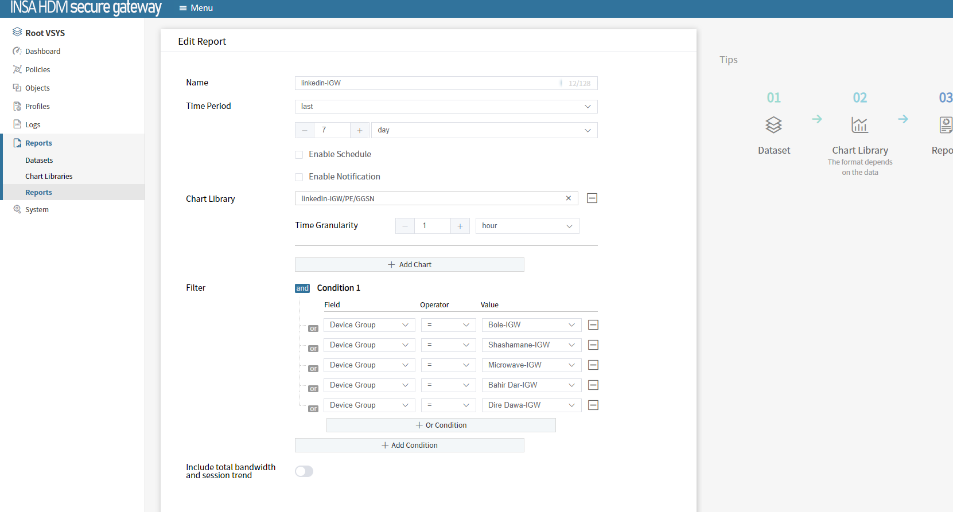Toggle Include total bandwidth and session trend
Viewport: 953px width, 512px height.
pyautogui.click(x=304, y=471)
